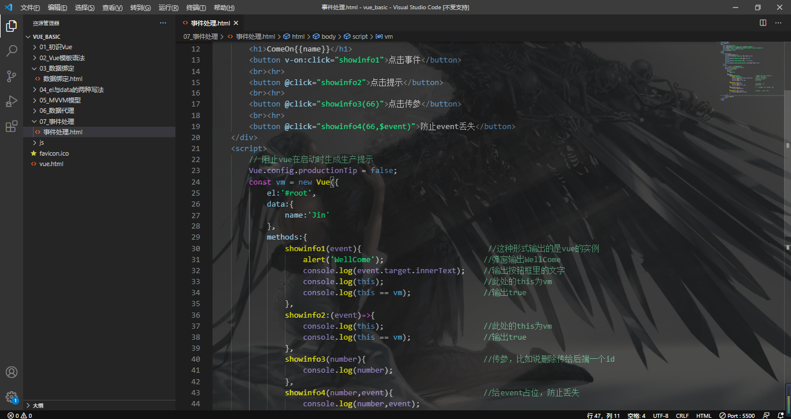
Task: Show errors and warnings in status bar
Action: pos(20,416)
